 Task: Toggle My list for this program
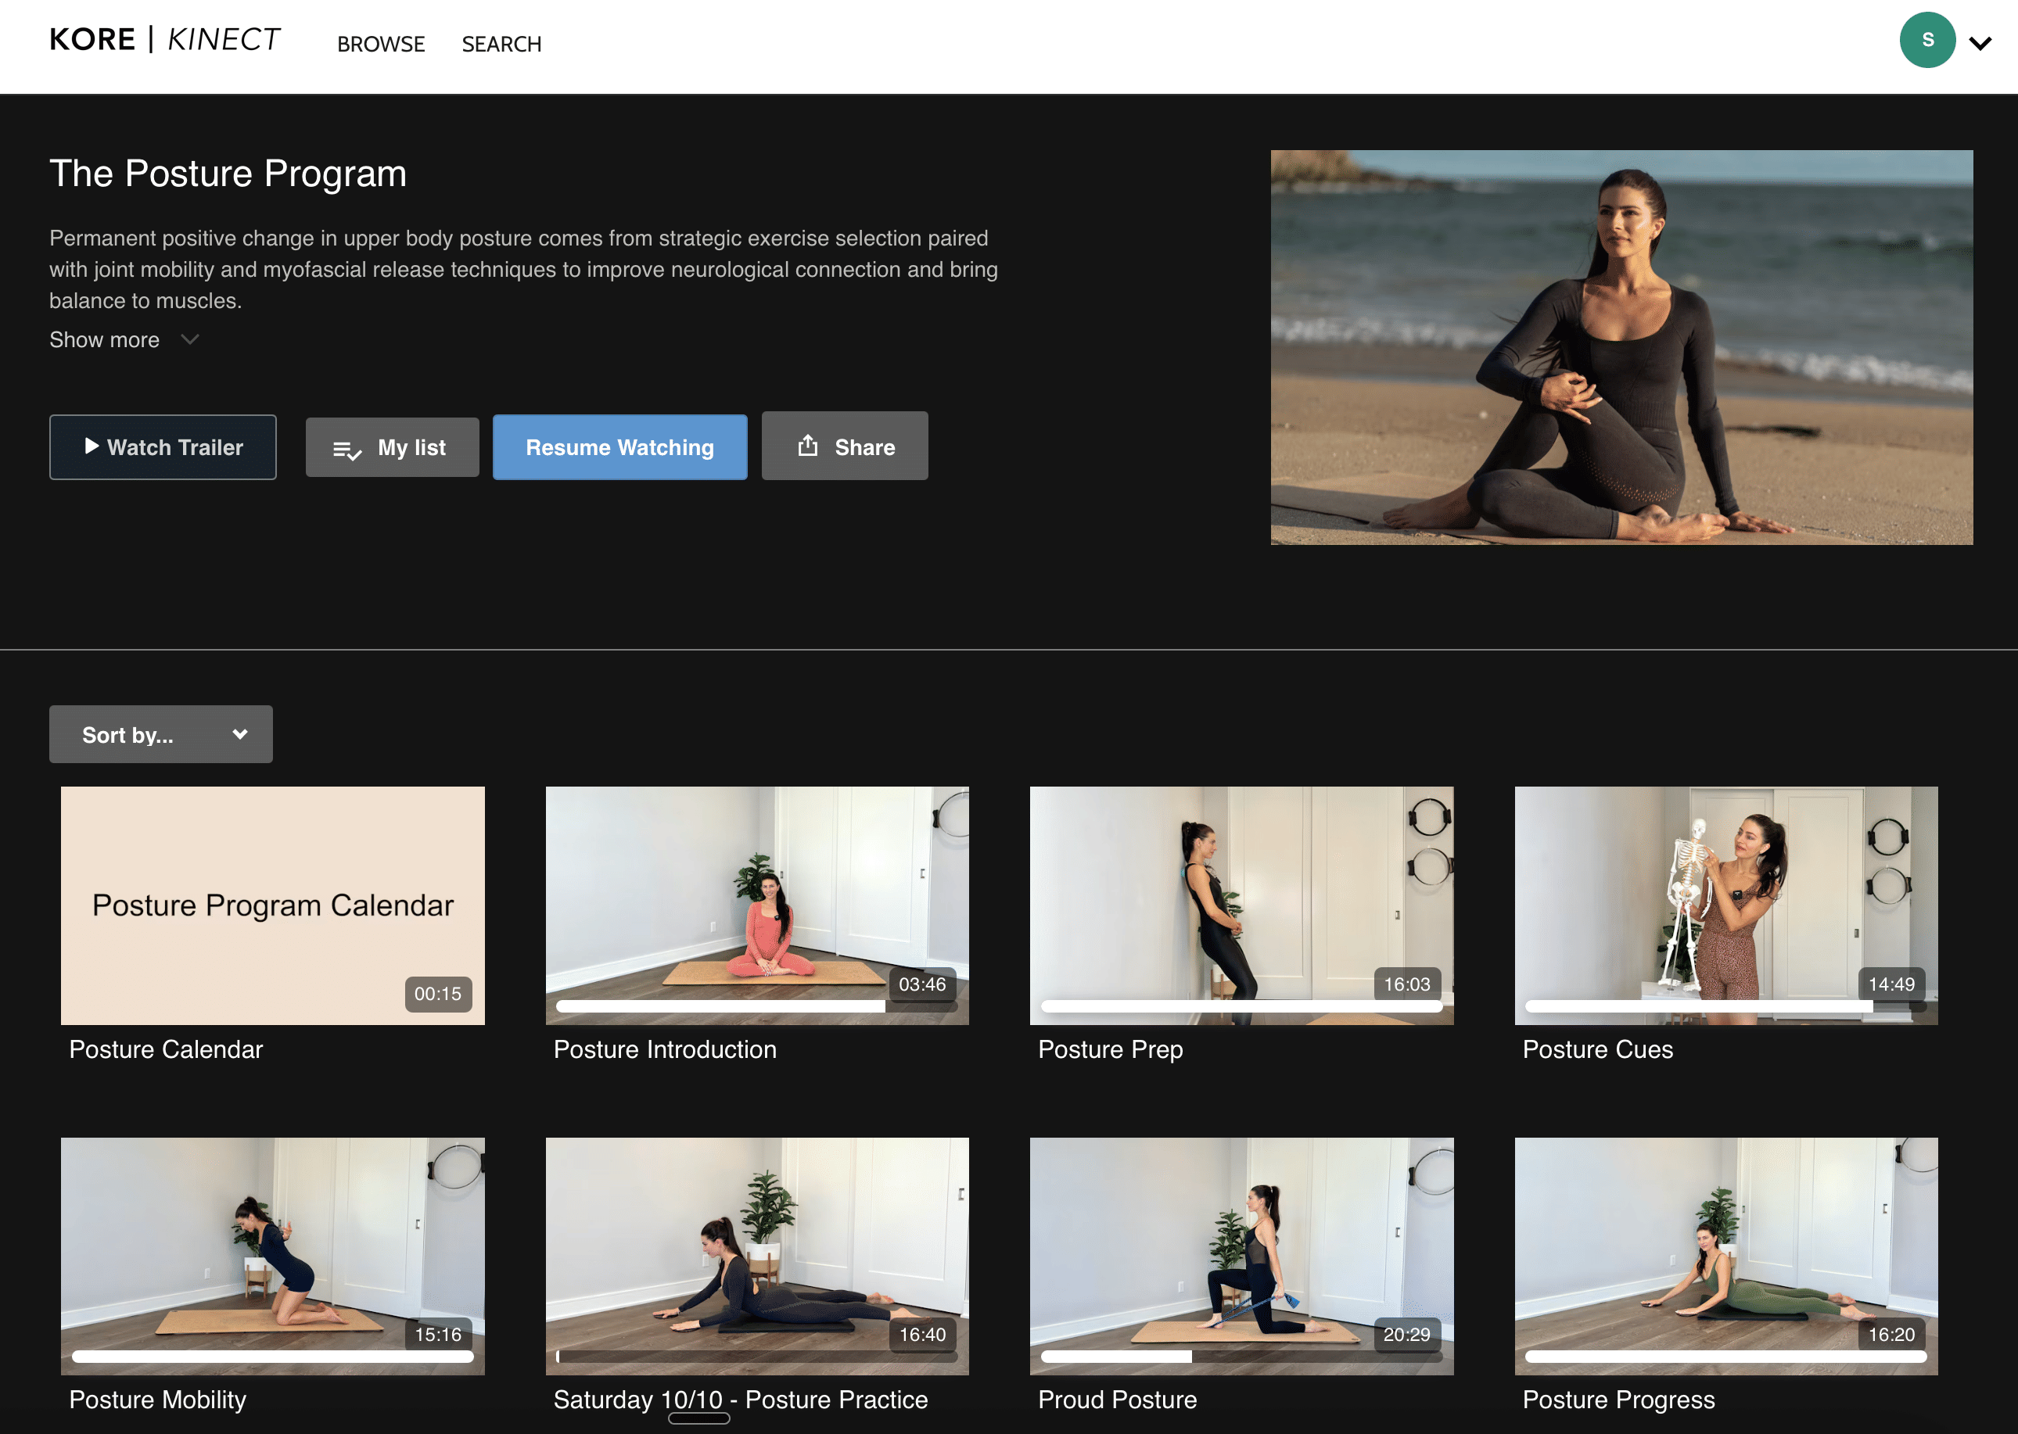(392, 448)
